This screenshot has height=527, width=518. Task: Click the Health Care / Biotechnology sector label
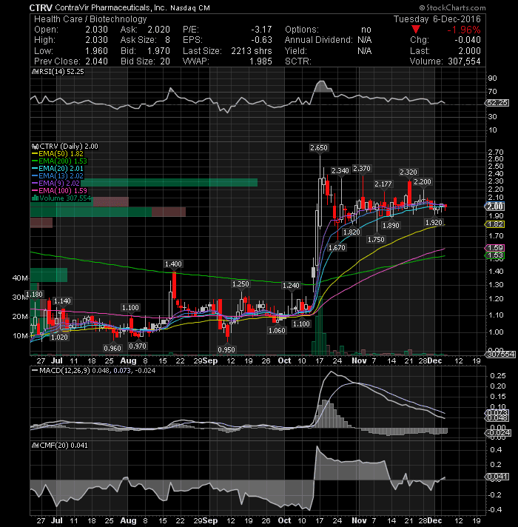tap(90, 19)
